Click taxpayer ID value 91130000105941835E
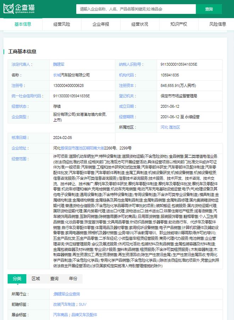234x320 pixels. coord(179,64)
